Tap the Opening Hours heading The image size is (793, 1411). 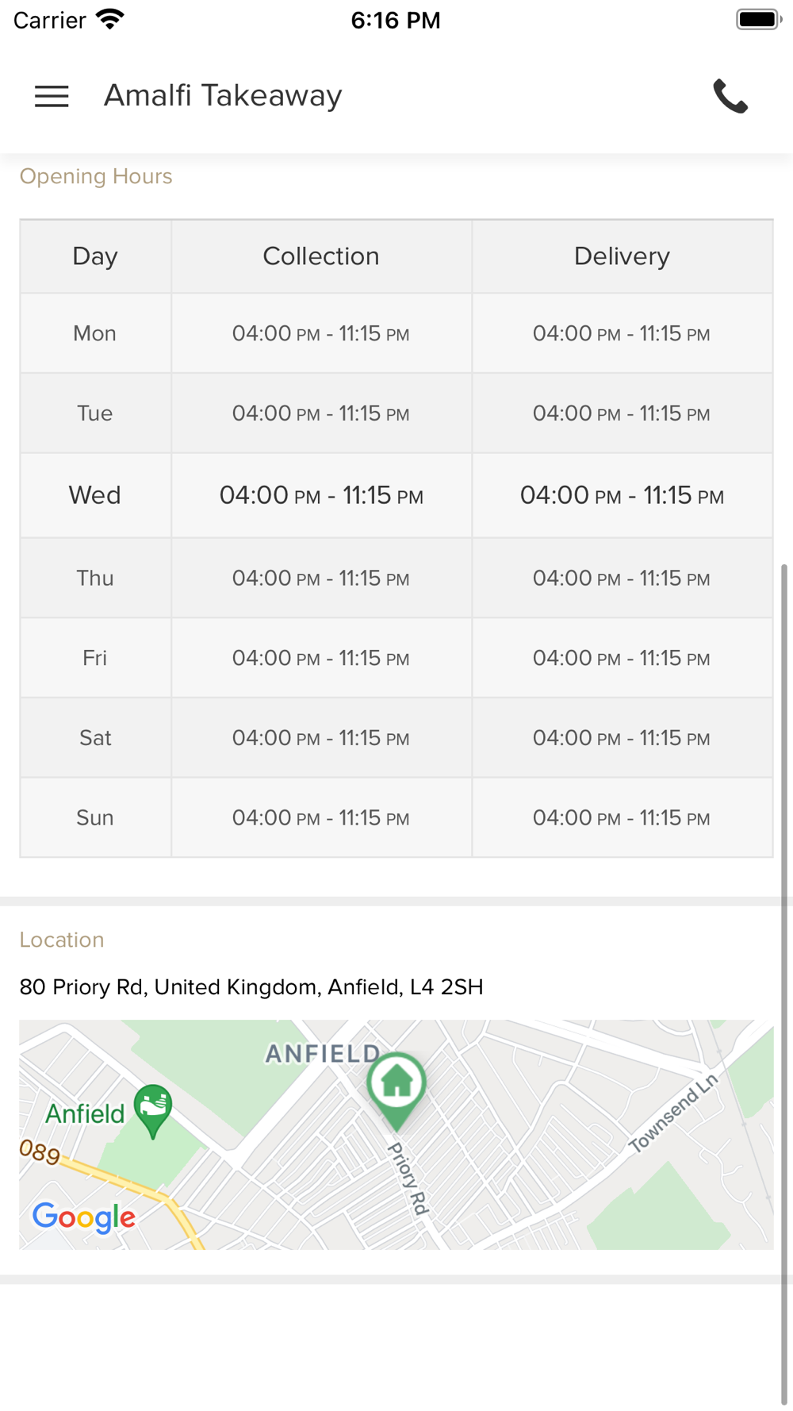(96, 176)
